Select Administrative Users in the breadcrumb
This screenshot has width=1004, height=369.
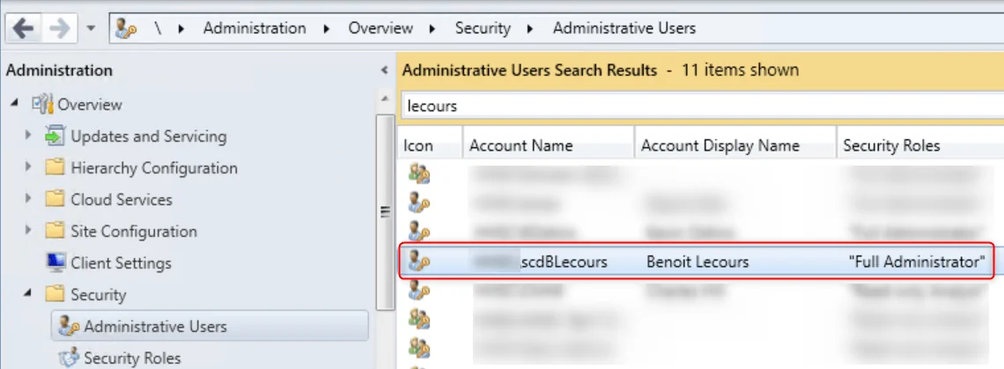pyautogui.click(x=624, y=28)
